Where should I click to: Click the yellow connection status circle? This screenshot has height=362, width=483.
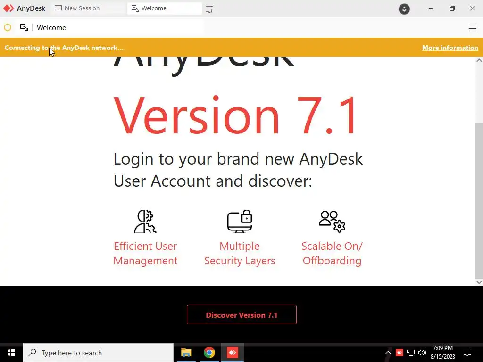(x=8, y=28)
